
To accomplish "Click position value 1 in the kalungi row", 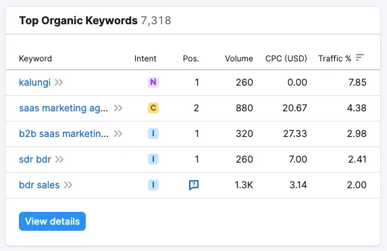I will point(197,82).
